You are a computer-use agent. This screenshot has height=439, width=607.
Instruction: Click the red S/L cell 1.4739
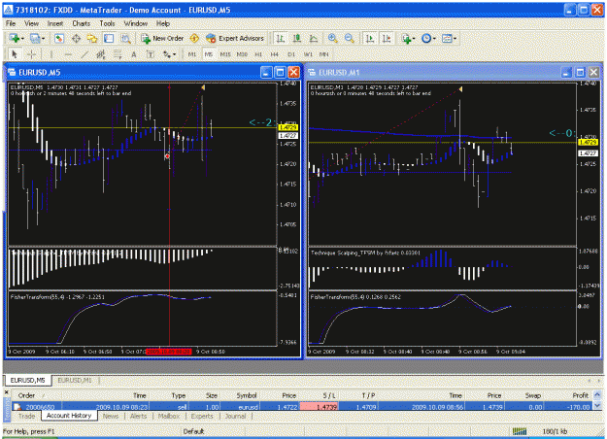pyautogui.click(x=320, y=407)
